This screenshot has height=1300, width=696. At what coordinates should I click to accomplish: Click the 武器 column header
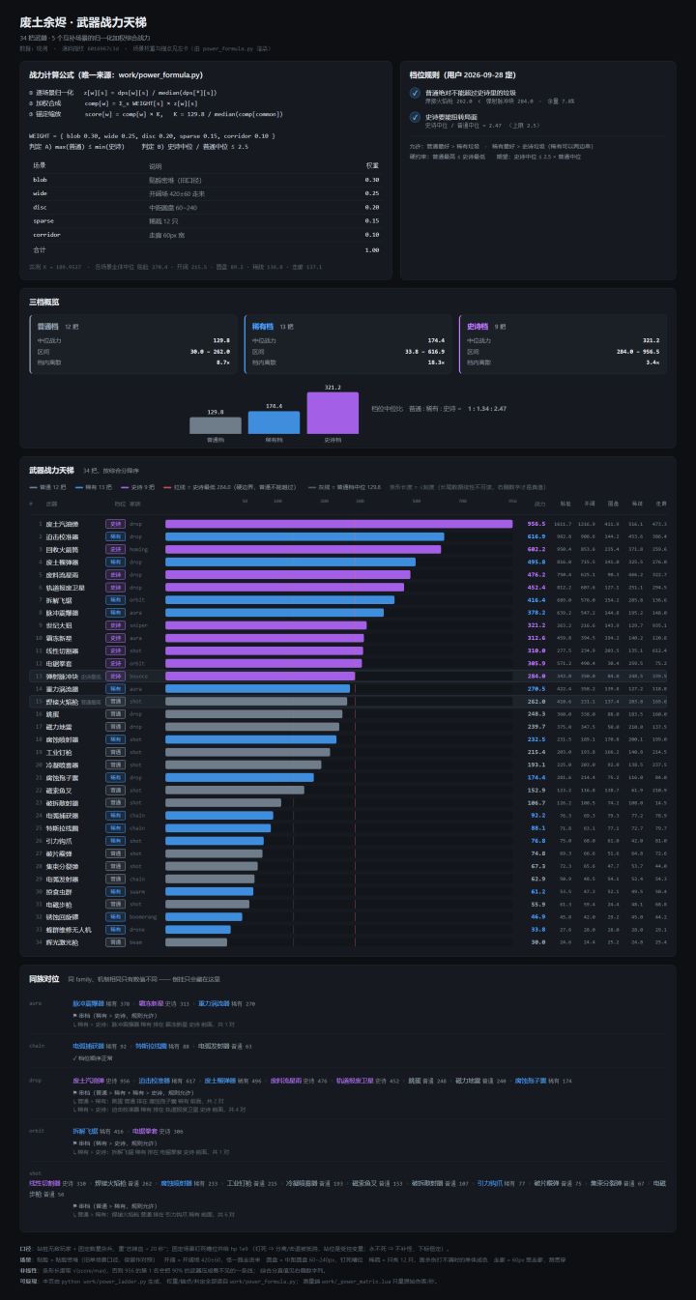pos(51,504)
